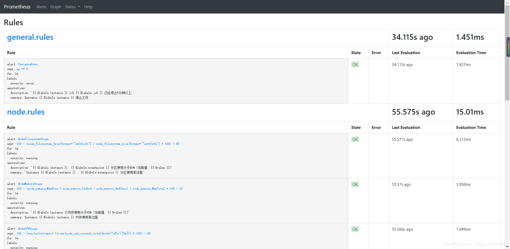Select the '55.566s ago' last evaluation cell
This screenshot has height=249, width=510.
coord(402,229)
